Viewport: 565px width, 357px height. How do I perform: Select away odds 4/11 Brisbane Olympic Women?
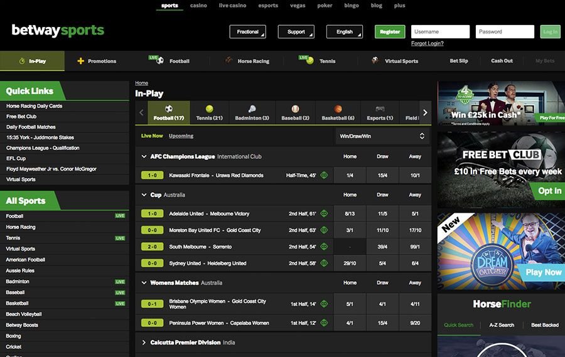415,304
